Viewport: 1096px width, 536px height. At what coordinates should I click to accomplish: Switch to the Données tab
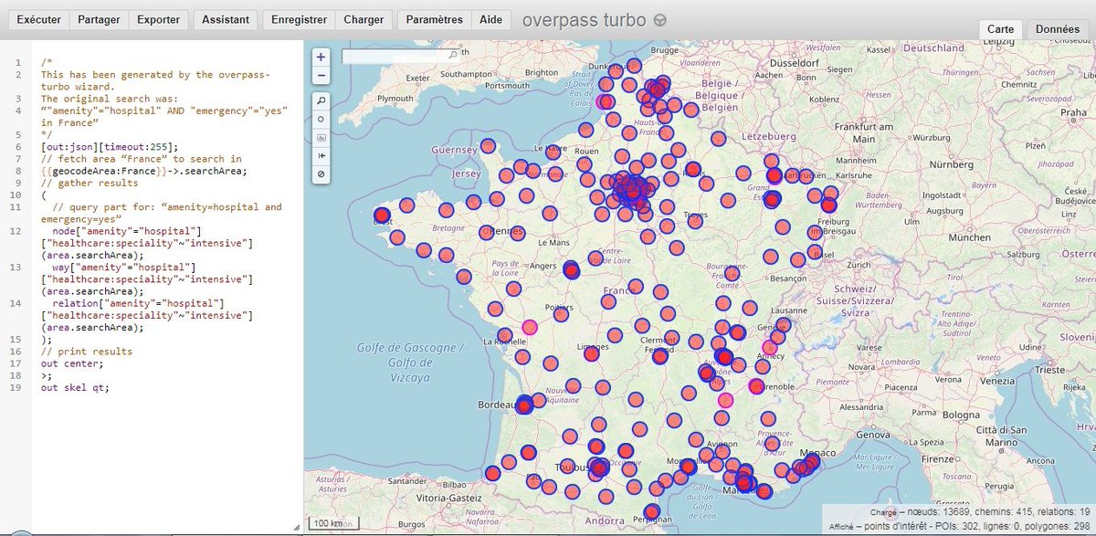[1058, 29]
